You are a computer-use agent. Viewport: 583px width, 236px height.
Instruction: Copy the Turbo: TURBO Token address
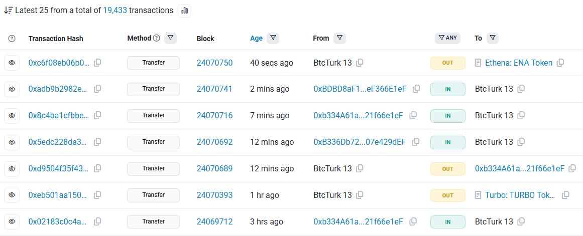(x=565, y=195)
